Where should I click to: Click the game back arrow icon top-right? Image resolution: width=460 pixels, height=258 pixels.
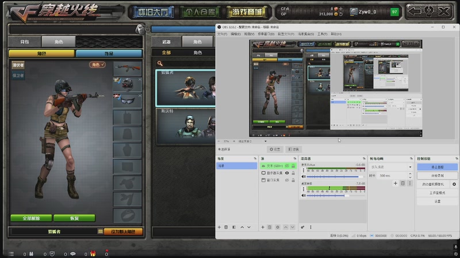tap(415, 11)
